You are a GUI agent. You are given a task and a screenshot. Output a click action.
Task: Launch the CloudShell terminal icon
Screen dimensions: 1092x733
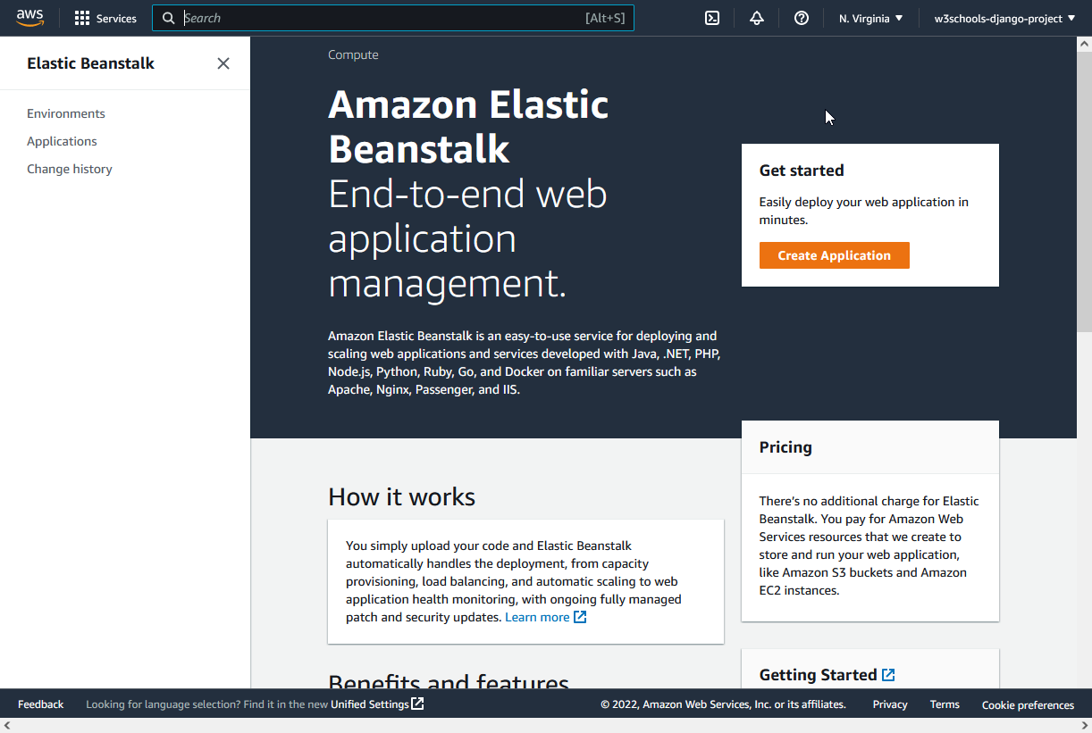(x=712, y=18)
